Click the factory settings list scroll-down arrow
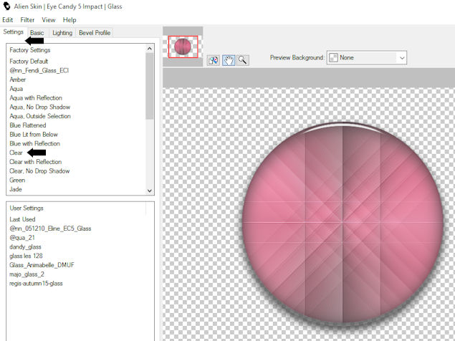The width and height of the screenshot is (455, 341). tap(150, 191)
